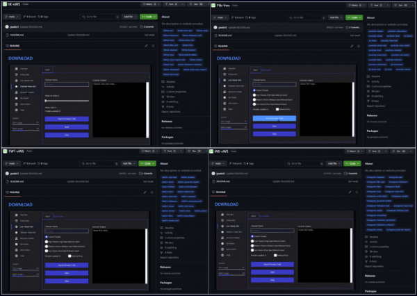Select Custom Threads radio in Ytb-Vws screenshot
The width and height of the screenshot is (417, 296).
[x=253, y=90]
